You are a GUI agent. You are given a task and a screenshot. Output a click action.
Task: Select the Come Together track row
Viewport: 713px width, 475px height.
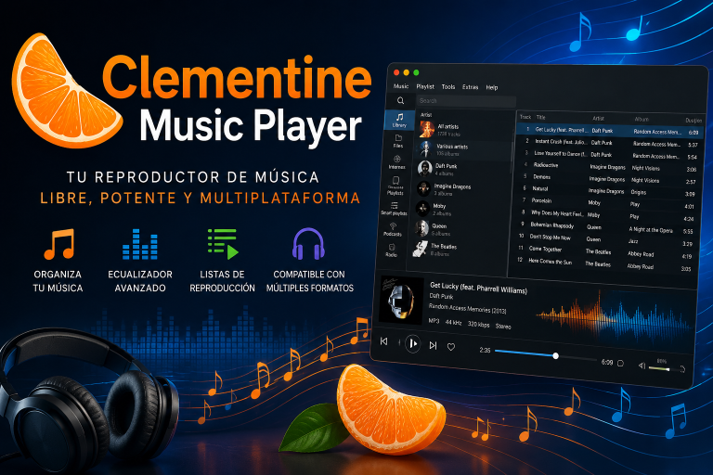[x=602, y=252]
